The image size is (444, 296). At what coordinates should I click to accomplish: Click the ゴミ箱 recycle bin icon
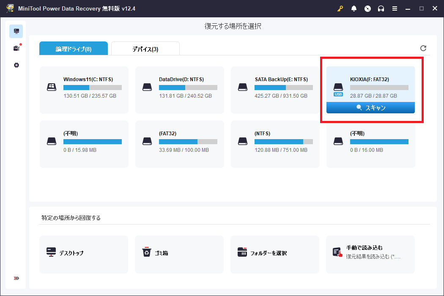[146, 252]
